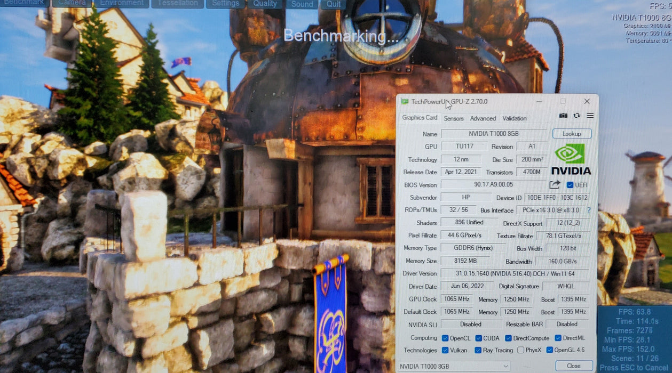Click the BIOS export share icon
This screenshot has width=672, height=373.
click(555, 184)
